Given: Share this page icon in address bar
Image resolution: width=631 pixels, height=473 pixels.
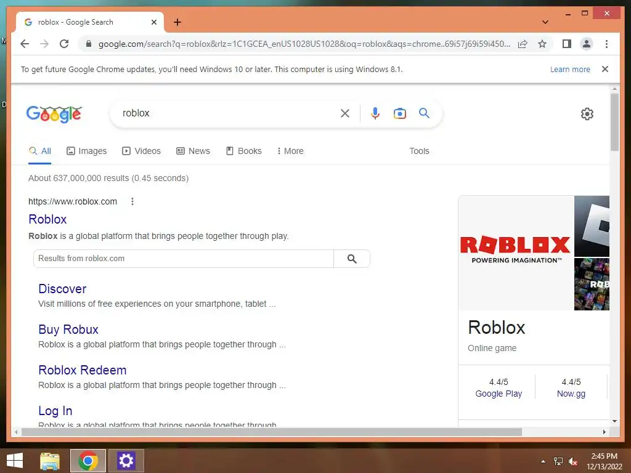Looking at the screenshot, I should (x=523, y=44).
